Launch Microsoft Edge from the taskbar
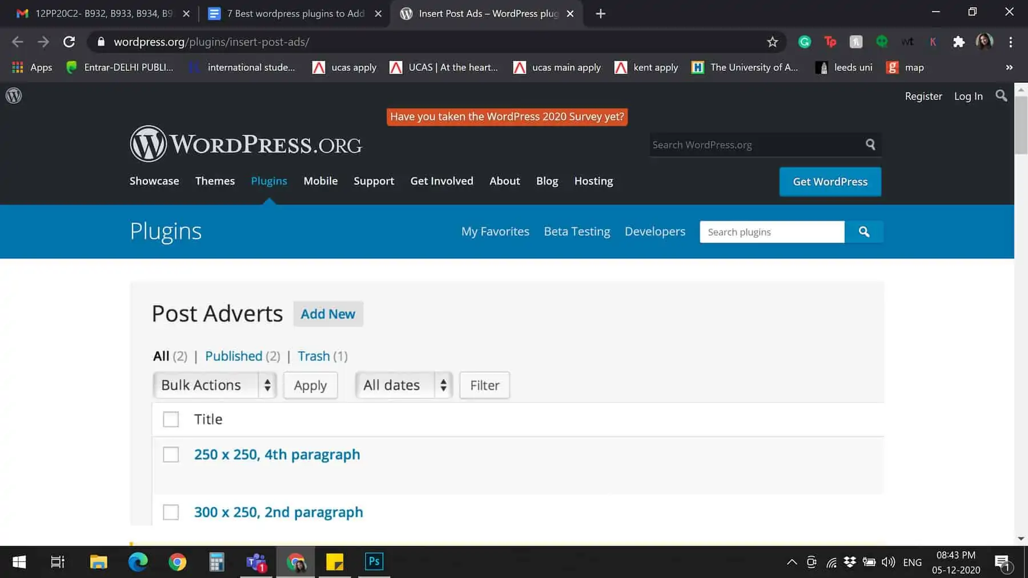Image resolution: width=1028 pixels, height=578 pixels. coord(138,562)
